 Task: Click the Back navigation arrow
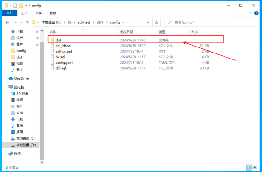click(x=7, y=23)
